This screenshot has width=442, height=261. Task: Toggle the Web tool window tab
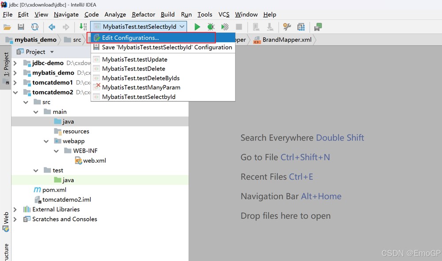(6, 222)
